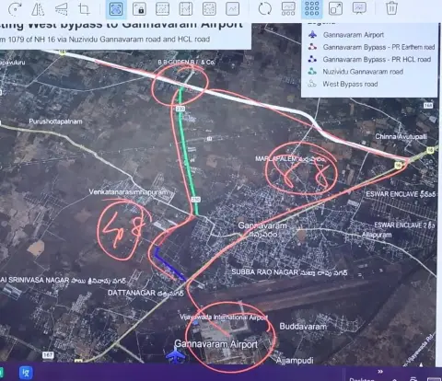
Task: Click the Gannavaram Airport plane legend icon
Action: coord(312,34)
